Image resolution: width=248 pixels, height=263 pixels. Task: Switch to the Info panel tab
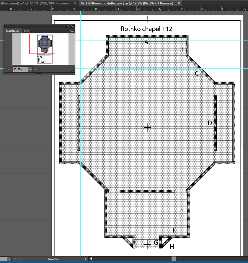pyautogui.click(x=27, y=31)
